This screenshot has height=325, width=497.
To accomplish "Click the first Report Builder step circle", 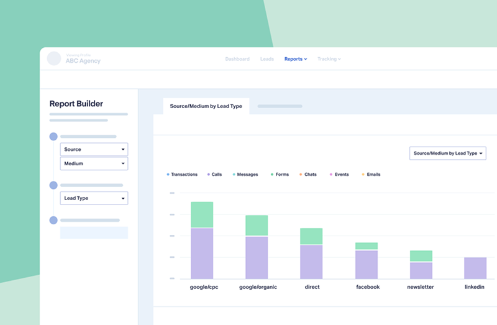I will tap(53, 137).
